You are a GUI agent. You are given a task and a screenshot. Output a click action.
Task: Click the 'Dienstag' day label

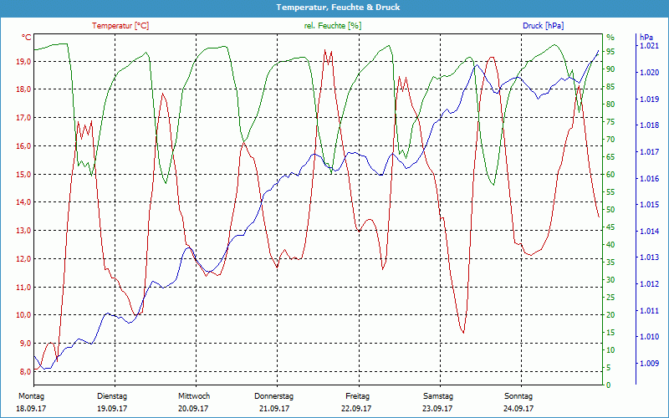112,396
